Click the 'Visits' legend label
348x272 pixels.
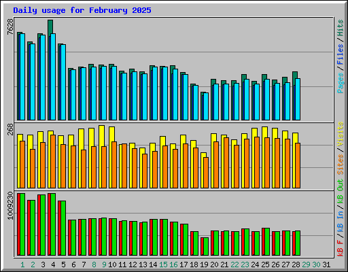coord(341,134)
